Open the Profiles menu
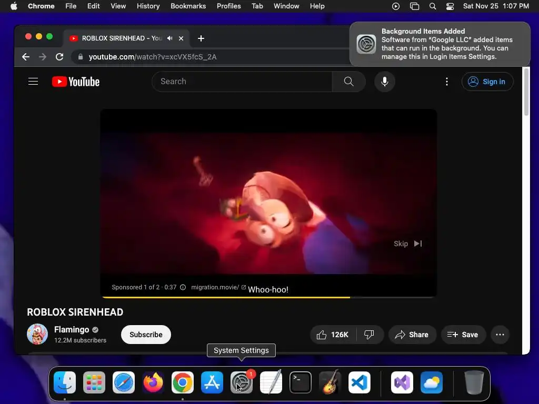 [x=228, y=6]
